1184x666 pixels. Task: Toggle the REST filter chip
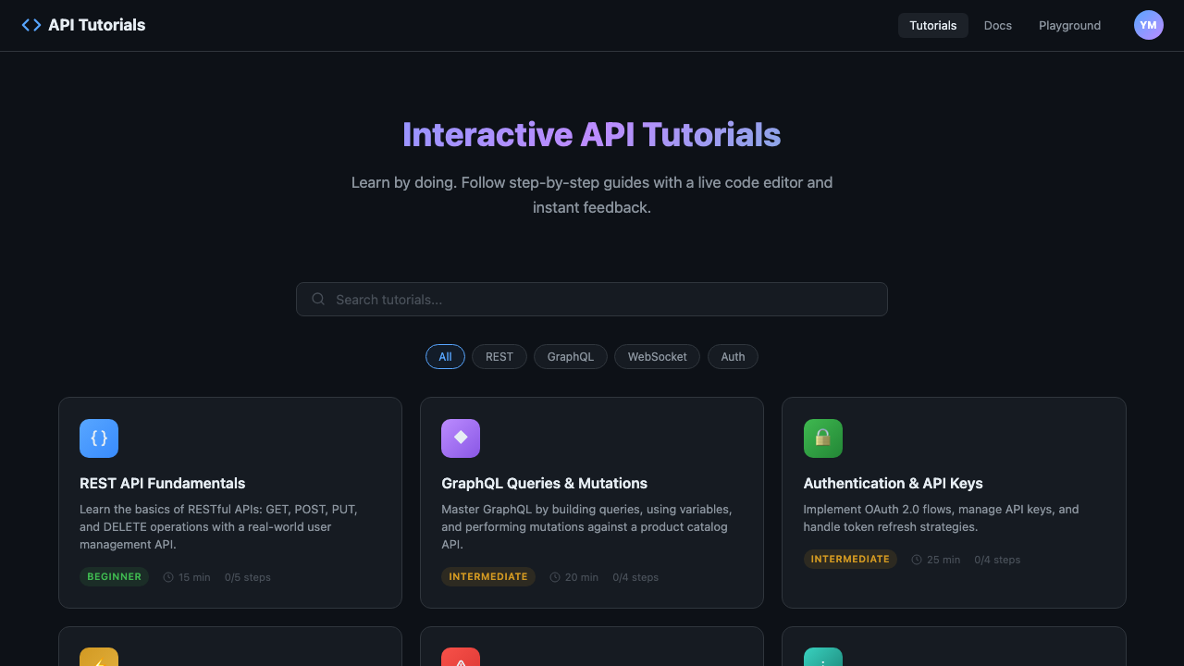tap(499, 356)
